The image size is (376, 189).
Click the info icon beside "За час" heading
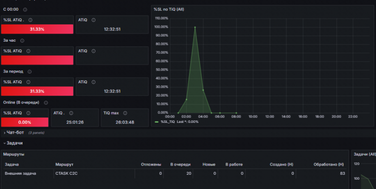tap(23, 41)
